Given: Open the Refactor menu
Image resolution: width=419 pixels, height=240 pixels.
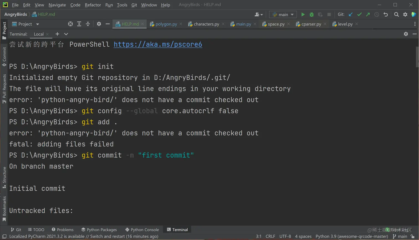Looking at the screenshot, I should coord(93,5).
